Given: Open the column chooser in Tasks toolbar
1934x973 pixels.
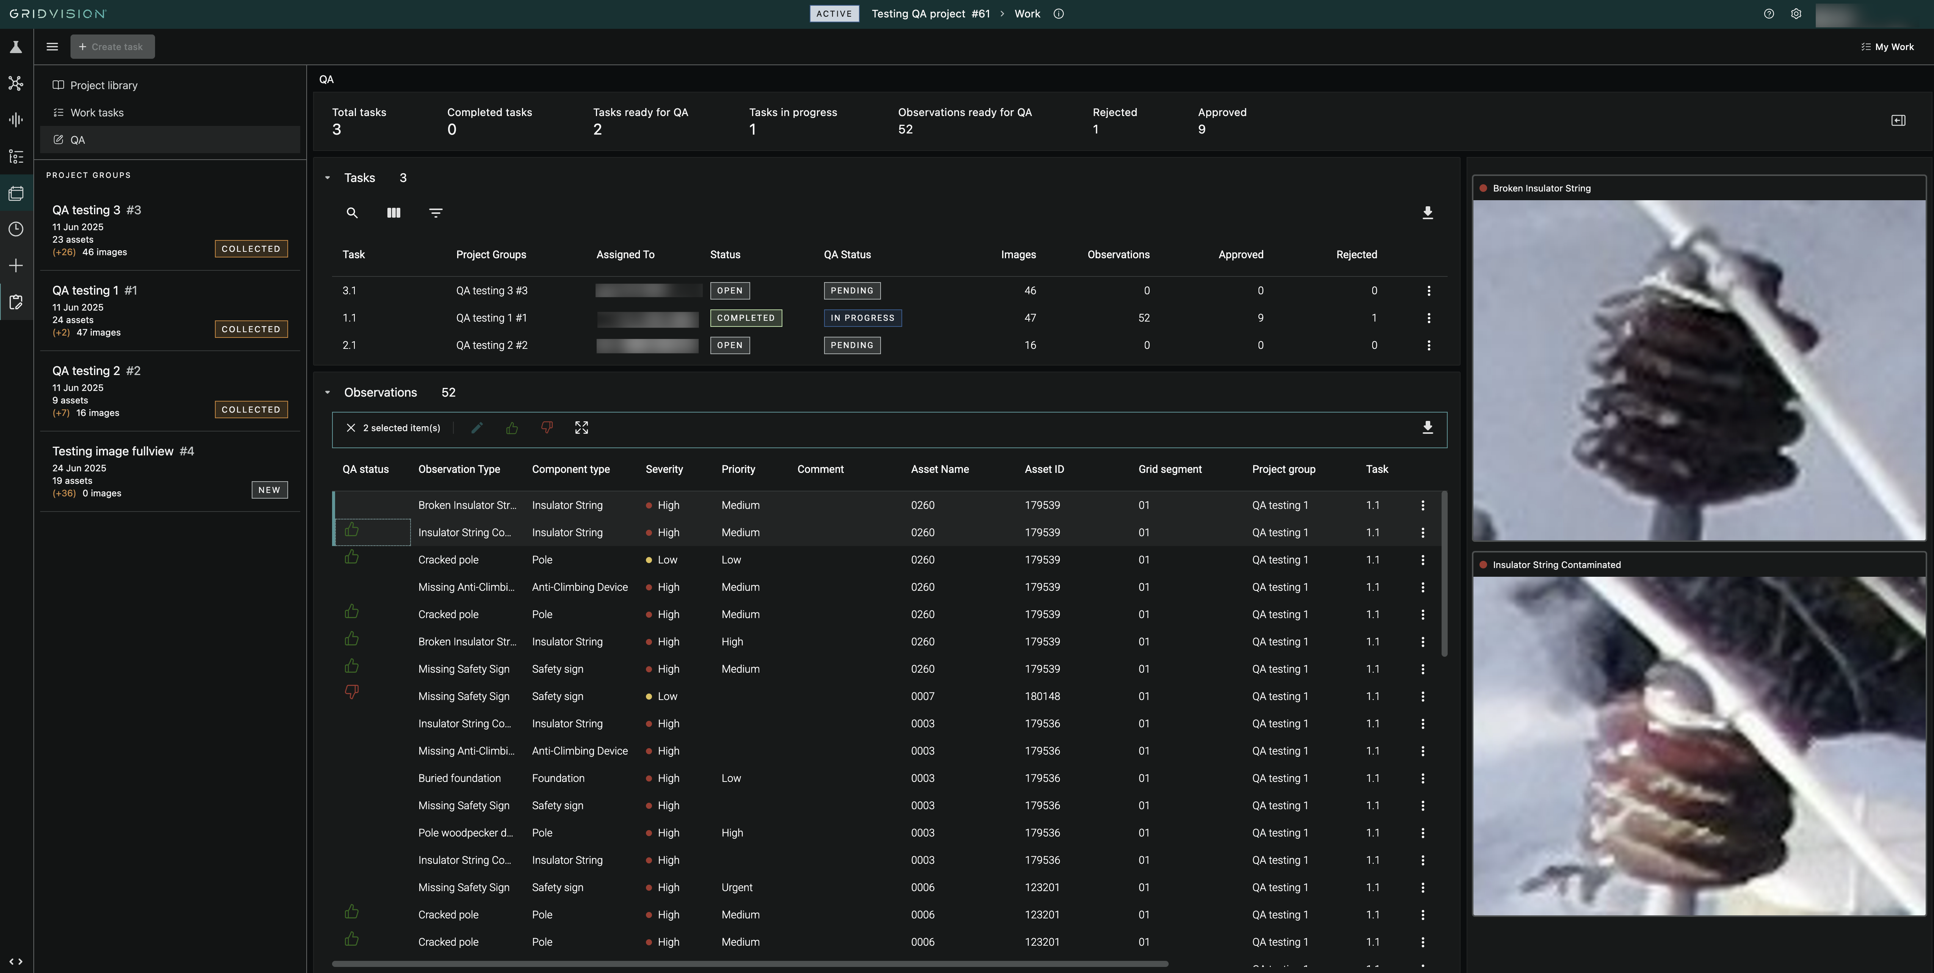Looking at the screenshot, I should (x=393, y=213).
